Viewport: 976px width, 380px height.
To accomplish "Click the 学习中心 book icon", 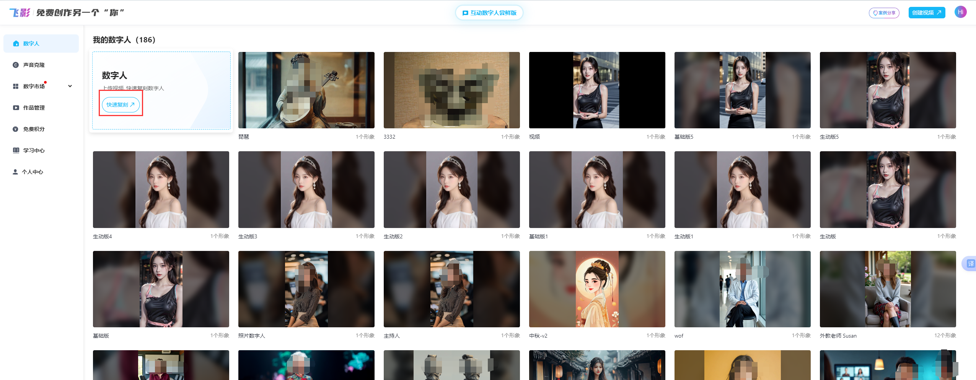I will pyautogui.click(x=16, y=150).
